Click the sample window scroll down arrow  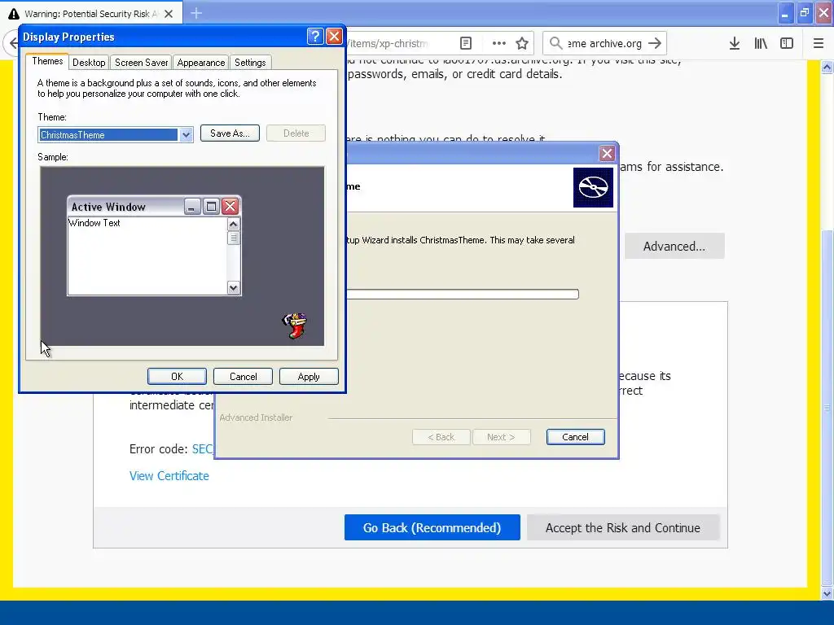[233, 287]
